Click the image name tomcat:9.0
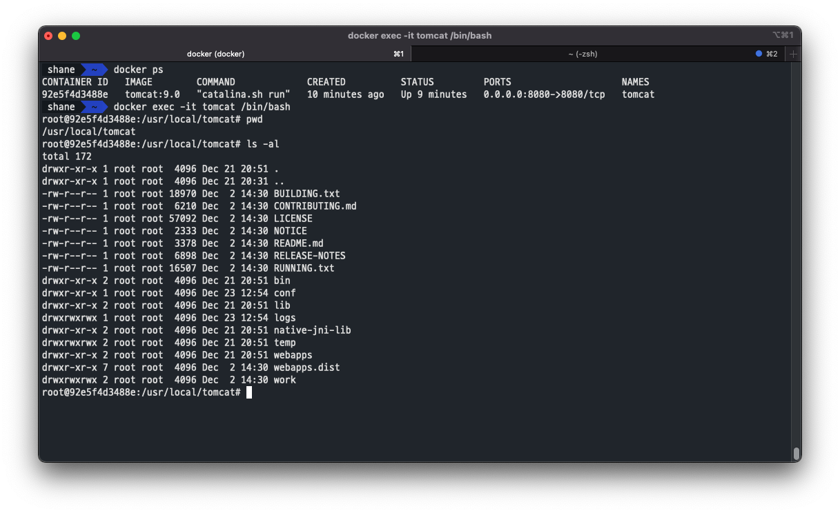 152,94
